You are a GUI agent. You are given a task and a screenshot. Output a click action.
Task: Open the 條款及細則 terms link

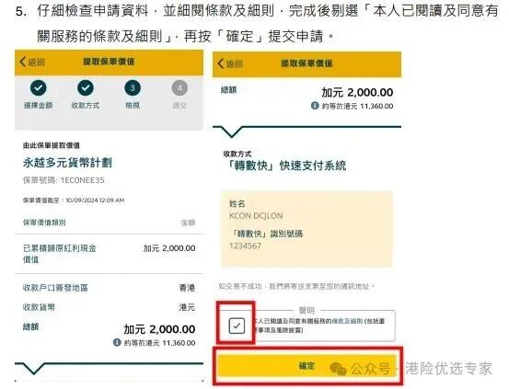(347, 321)
